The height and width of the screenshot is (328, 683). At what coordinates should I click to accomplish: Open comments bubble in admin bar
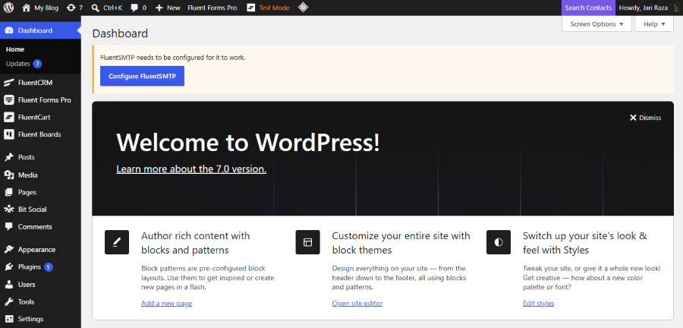134,8
